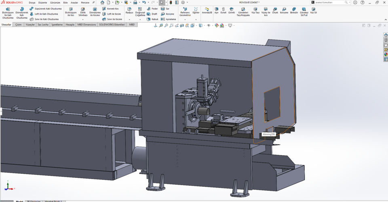Open the Görünüm menu
The image size is (388, 202).
click(55, 3)
